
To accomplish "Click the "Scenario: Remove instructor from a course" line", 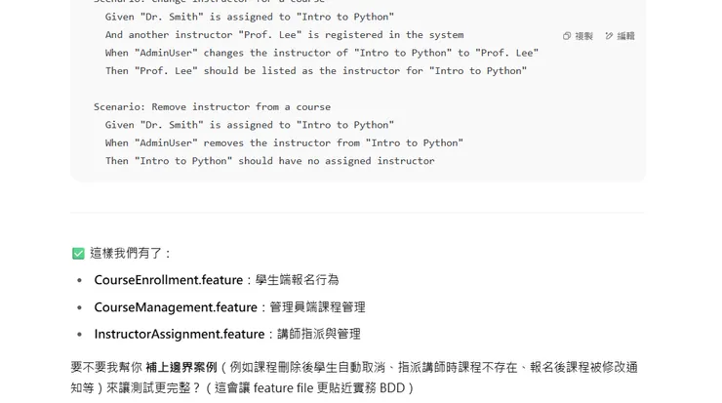I will (212, 106).
